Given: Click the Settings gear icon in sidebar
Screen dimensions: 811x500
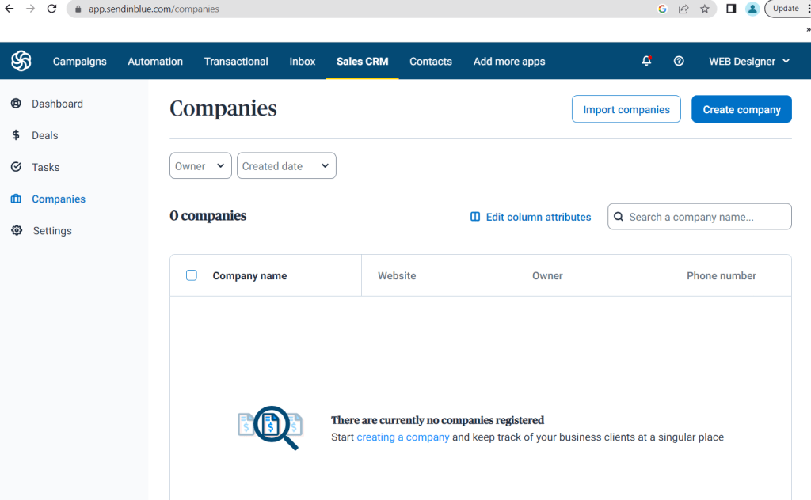Looking at the screenshot, I should tap(17, 230).
